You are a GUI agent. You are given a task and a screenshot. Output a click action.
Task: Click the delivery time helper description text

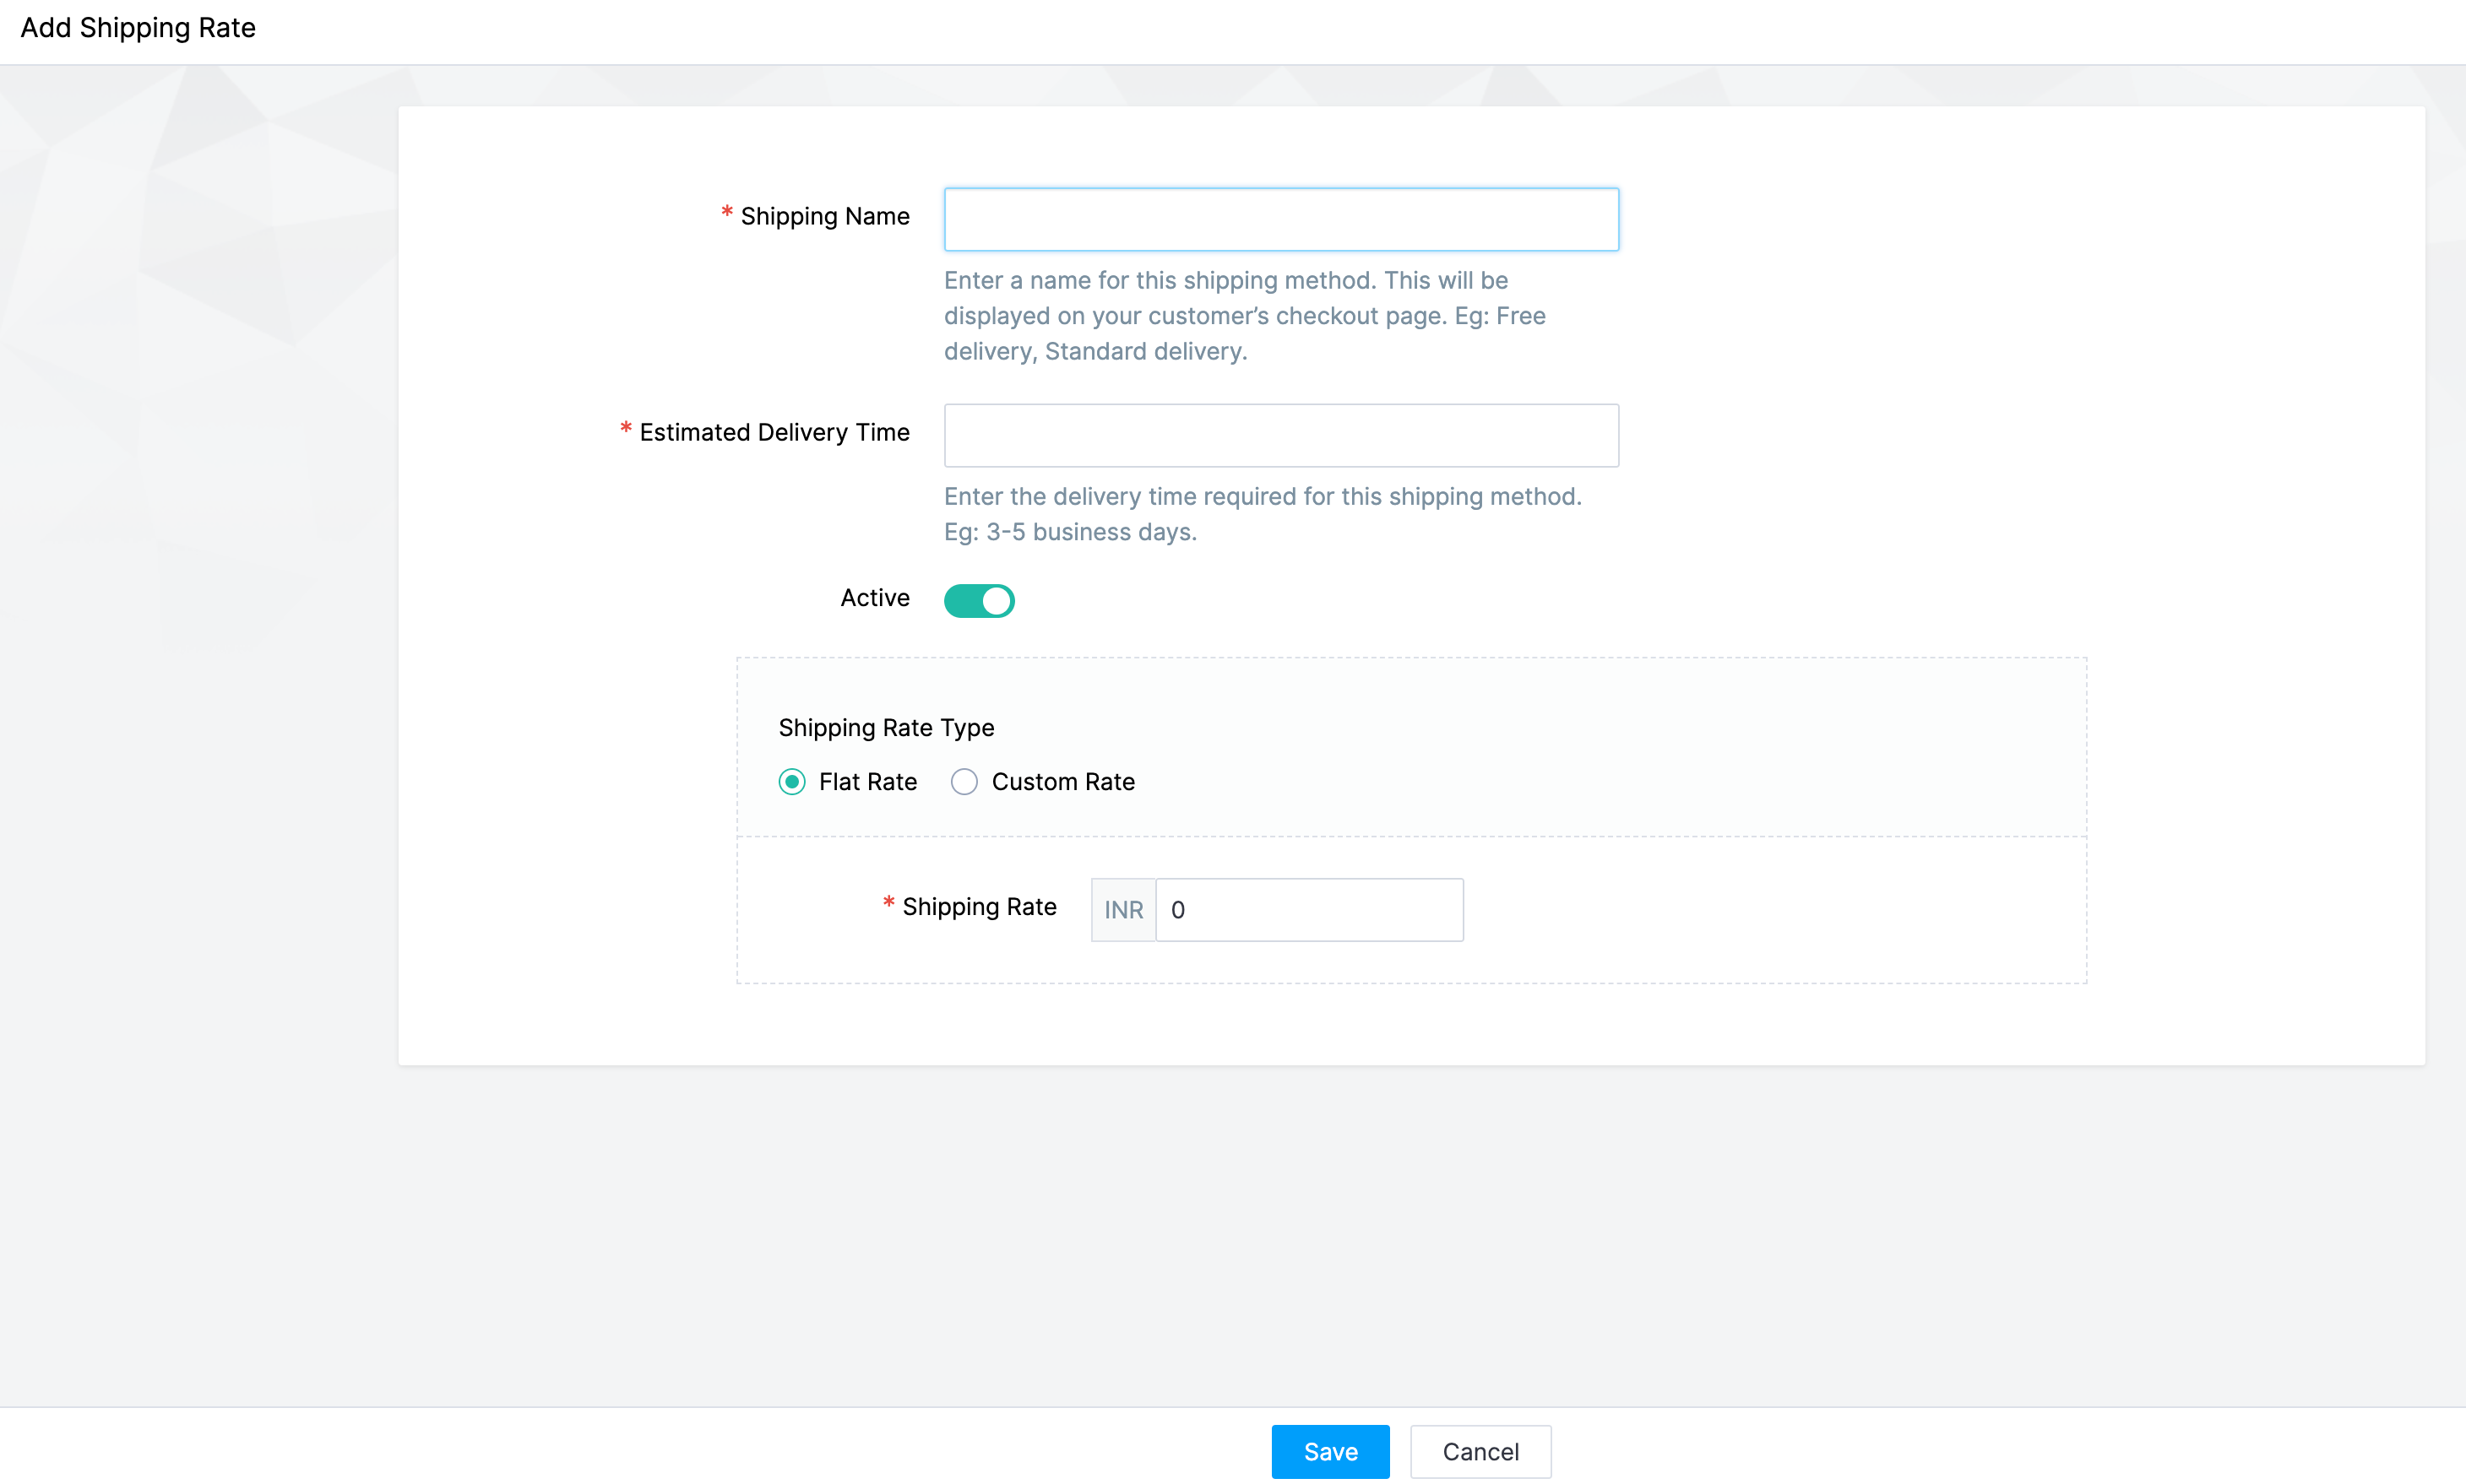tap(1262, 514)
